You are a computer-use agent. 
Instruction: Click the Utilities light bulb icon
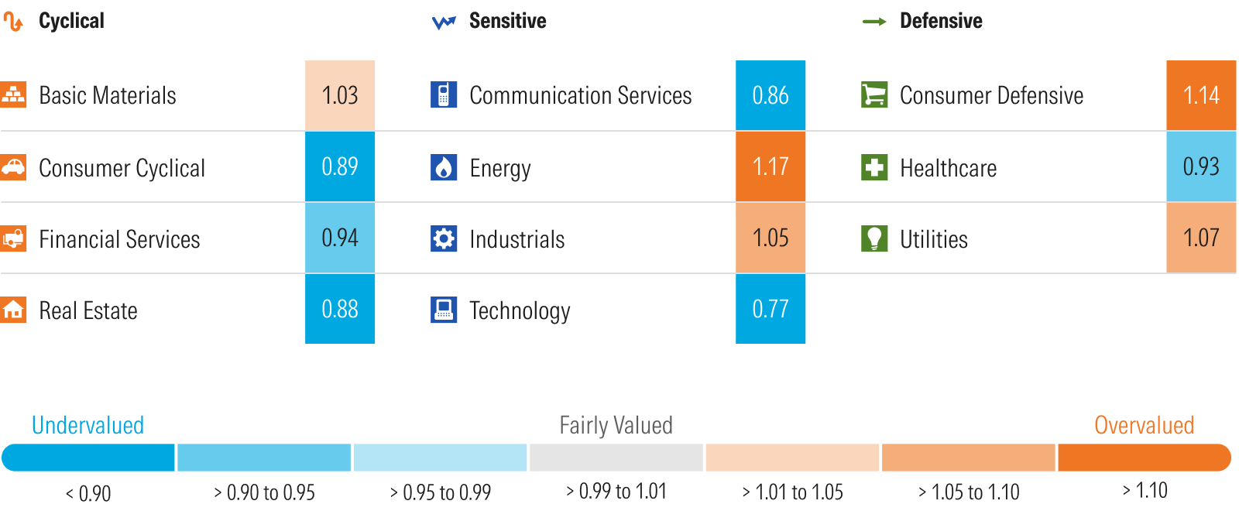[x=874, y=238]
